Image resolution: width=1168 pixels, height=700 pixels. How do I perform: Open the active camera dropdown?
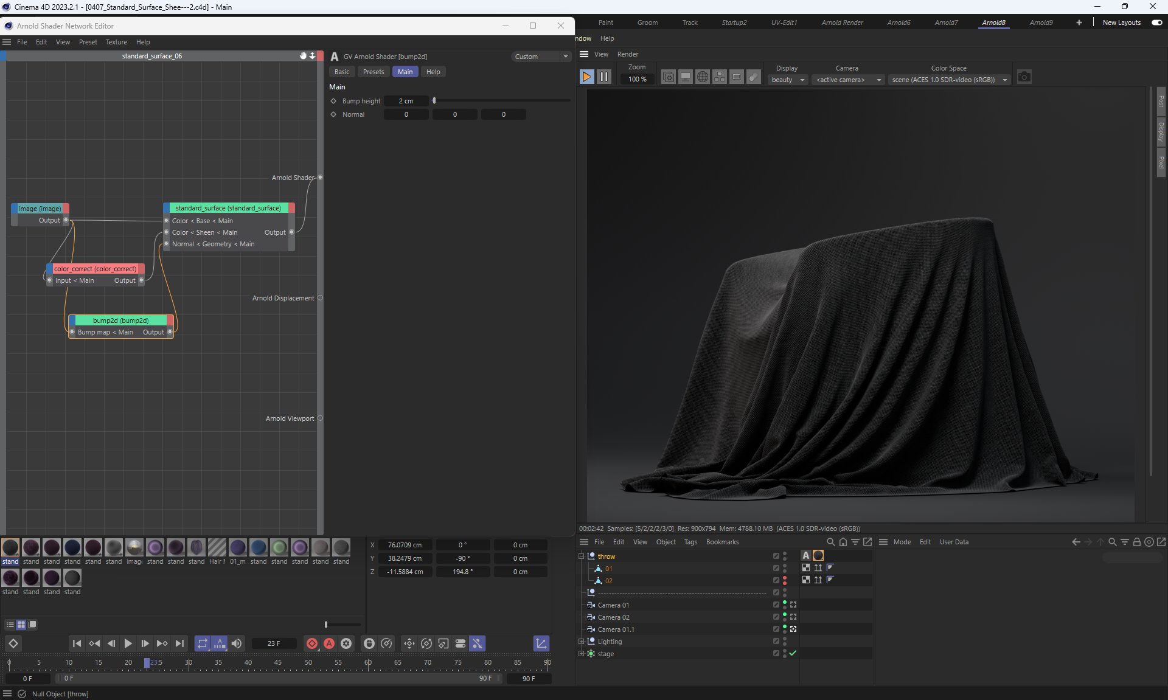point(848,80)
